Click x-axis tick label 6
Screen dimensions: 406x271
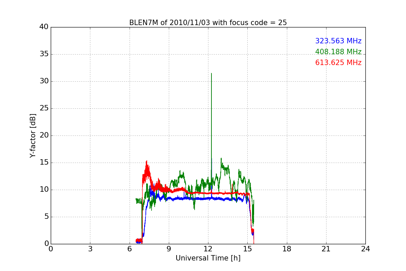click(x=129, y=249)
